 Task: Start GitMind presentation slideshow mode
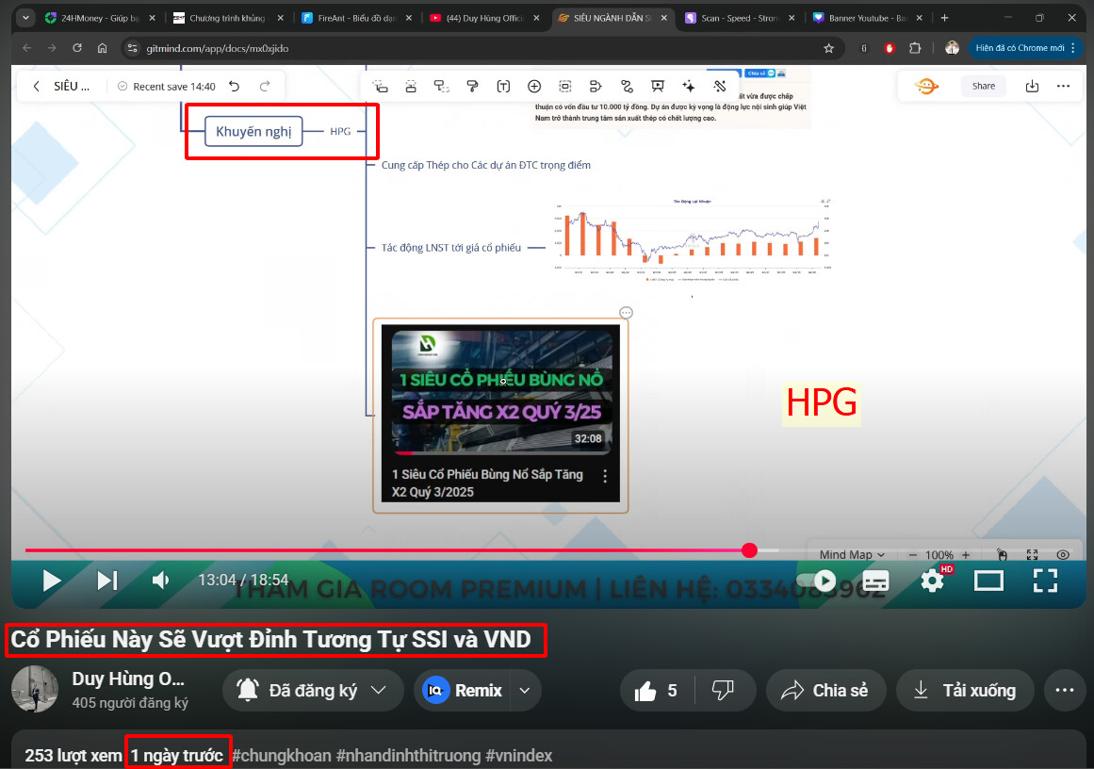click(657, 87)
